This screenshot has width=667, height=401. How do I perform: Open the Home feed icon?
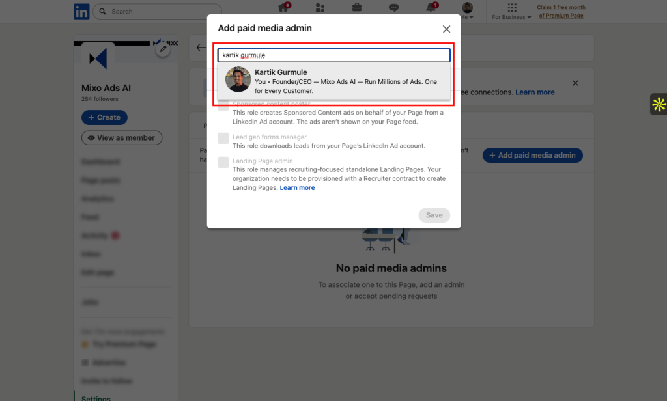[x=284, y=7]
